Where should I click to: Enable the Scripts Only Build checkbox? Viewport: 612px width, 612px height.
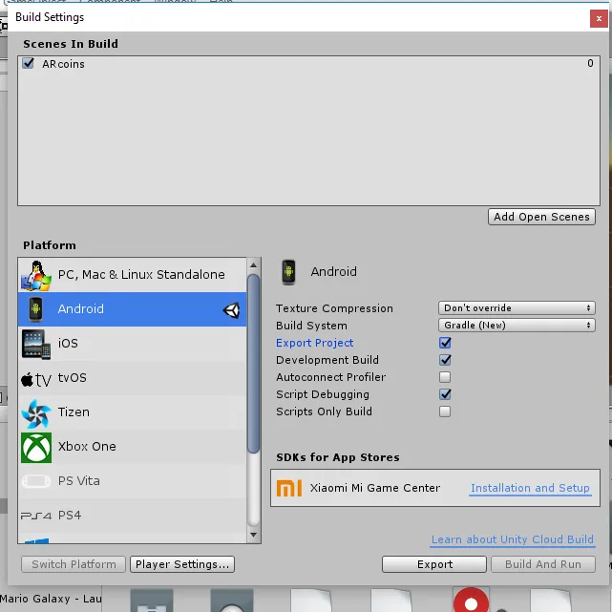445,412
